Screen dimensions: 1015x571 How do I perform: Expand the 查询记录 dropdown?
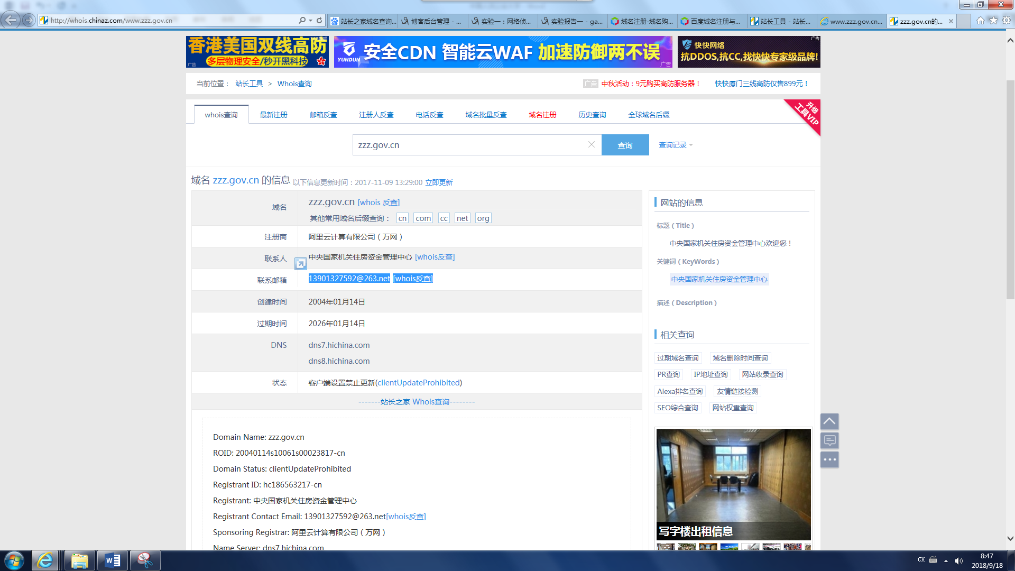(x=676, y=145)
